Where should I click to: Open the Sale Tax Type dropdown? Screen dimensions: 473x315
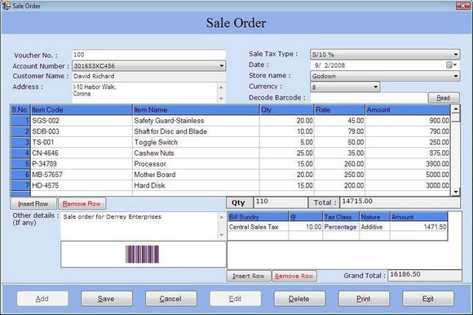coord(456,55)
